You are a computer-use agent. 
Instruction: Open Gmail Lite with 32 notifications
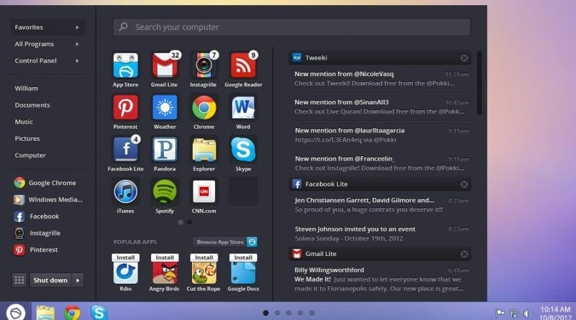(164, 65)
